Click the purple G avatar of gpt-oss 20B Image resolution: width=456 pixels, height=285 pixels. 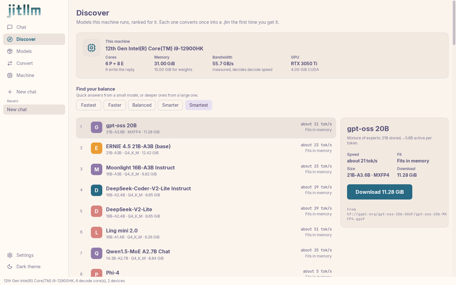point(97,127)
